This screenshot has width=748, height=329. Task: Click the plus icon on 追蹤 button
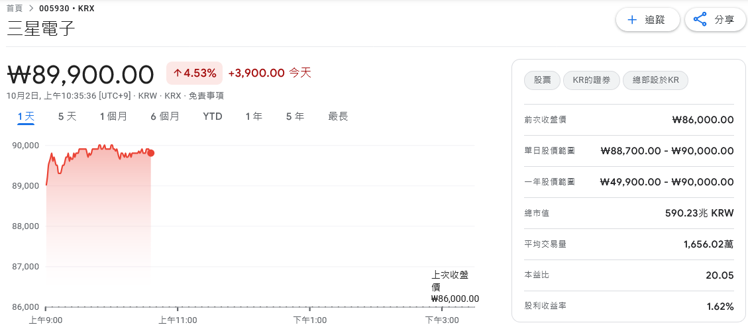click(x=632, y=20)
